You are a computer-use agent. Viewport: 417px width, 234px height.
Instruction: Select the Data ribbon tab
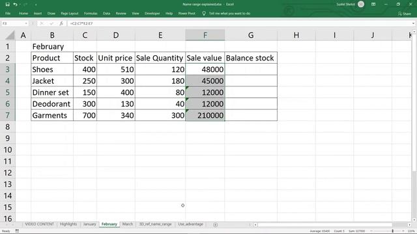(x=107, y=13)
